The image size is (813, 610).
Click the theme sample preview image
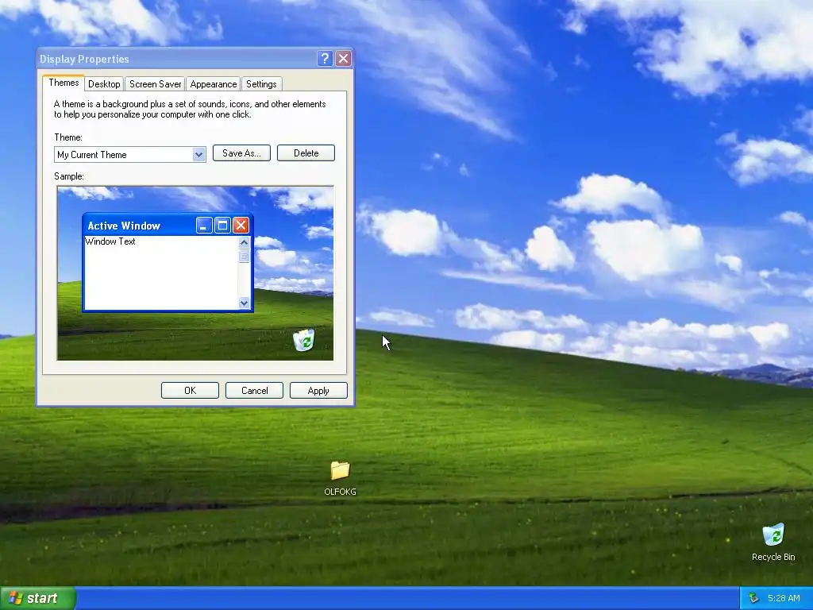(195, 273)
